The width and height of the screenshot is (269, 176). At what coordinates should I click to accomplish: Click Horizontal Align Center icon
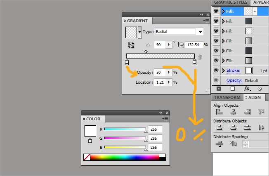233,112
